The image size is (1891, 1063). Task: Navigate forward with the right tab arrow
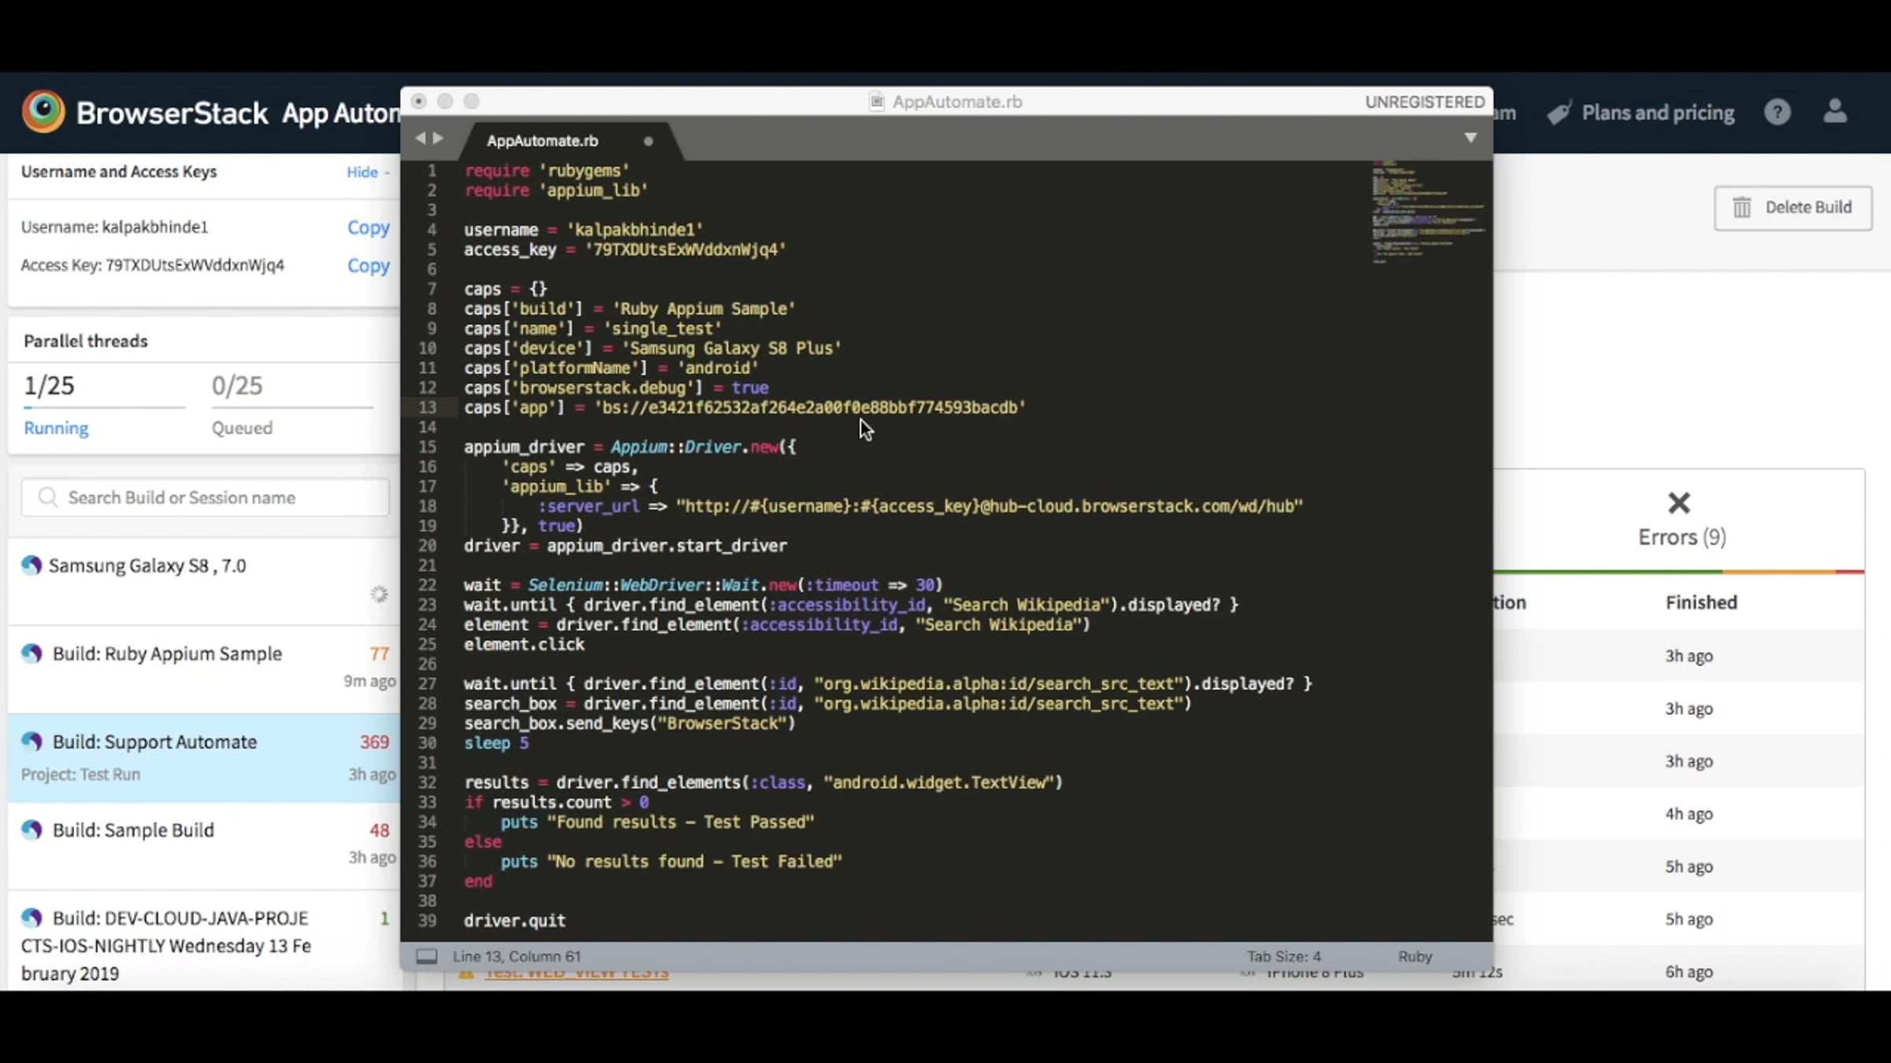tap(438, 139)
